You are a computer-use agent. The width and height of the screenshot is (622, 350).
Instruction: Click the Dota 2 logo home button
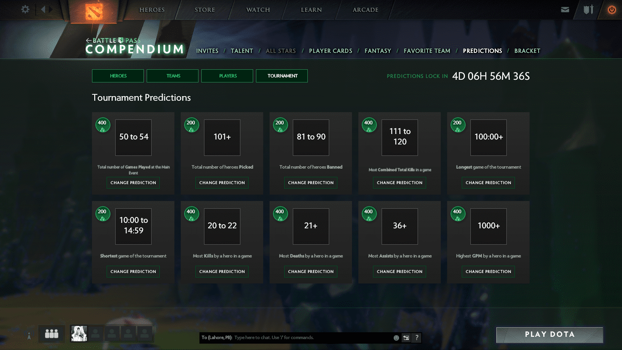coord(94,10)
